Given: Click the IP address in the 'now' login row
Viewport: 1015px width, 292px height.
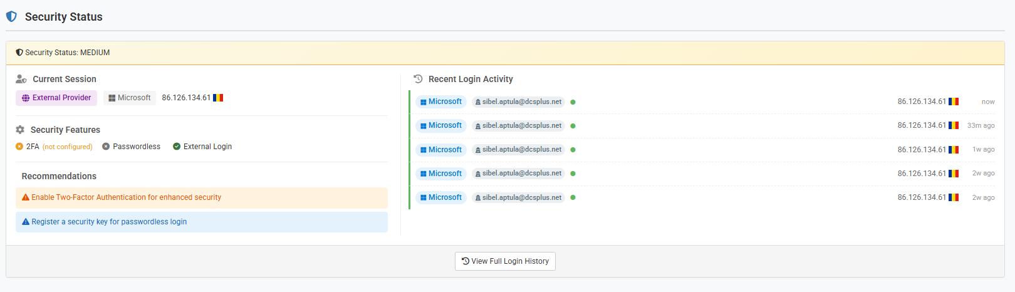Looking at the screenshot, I should (922, 102).
